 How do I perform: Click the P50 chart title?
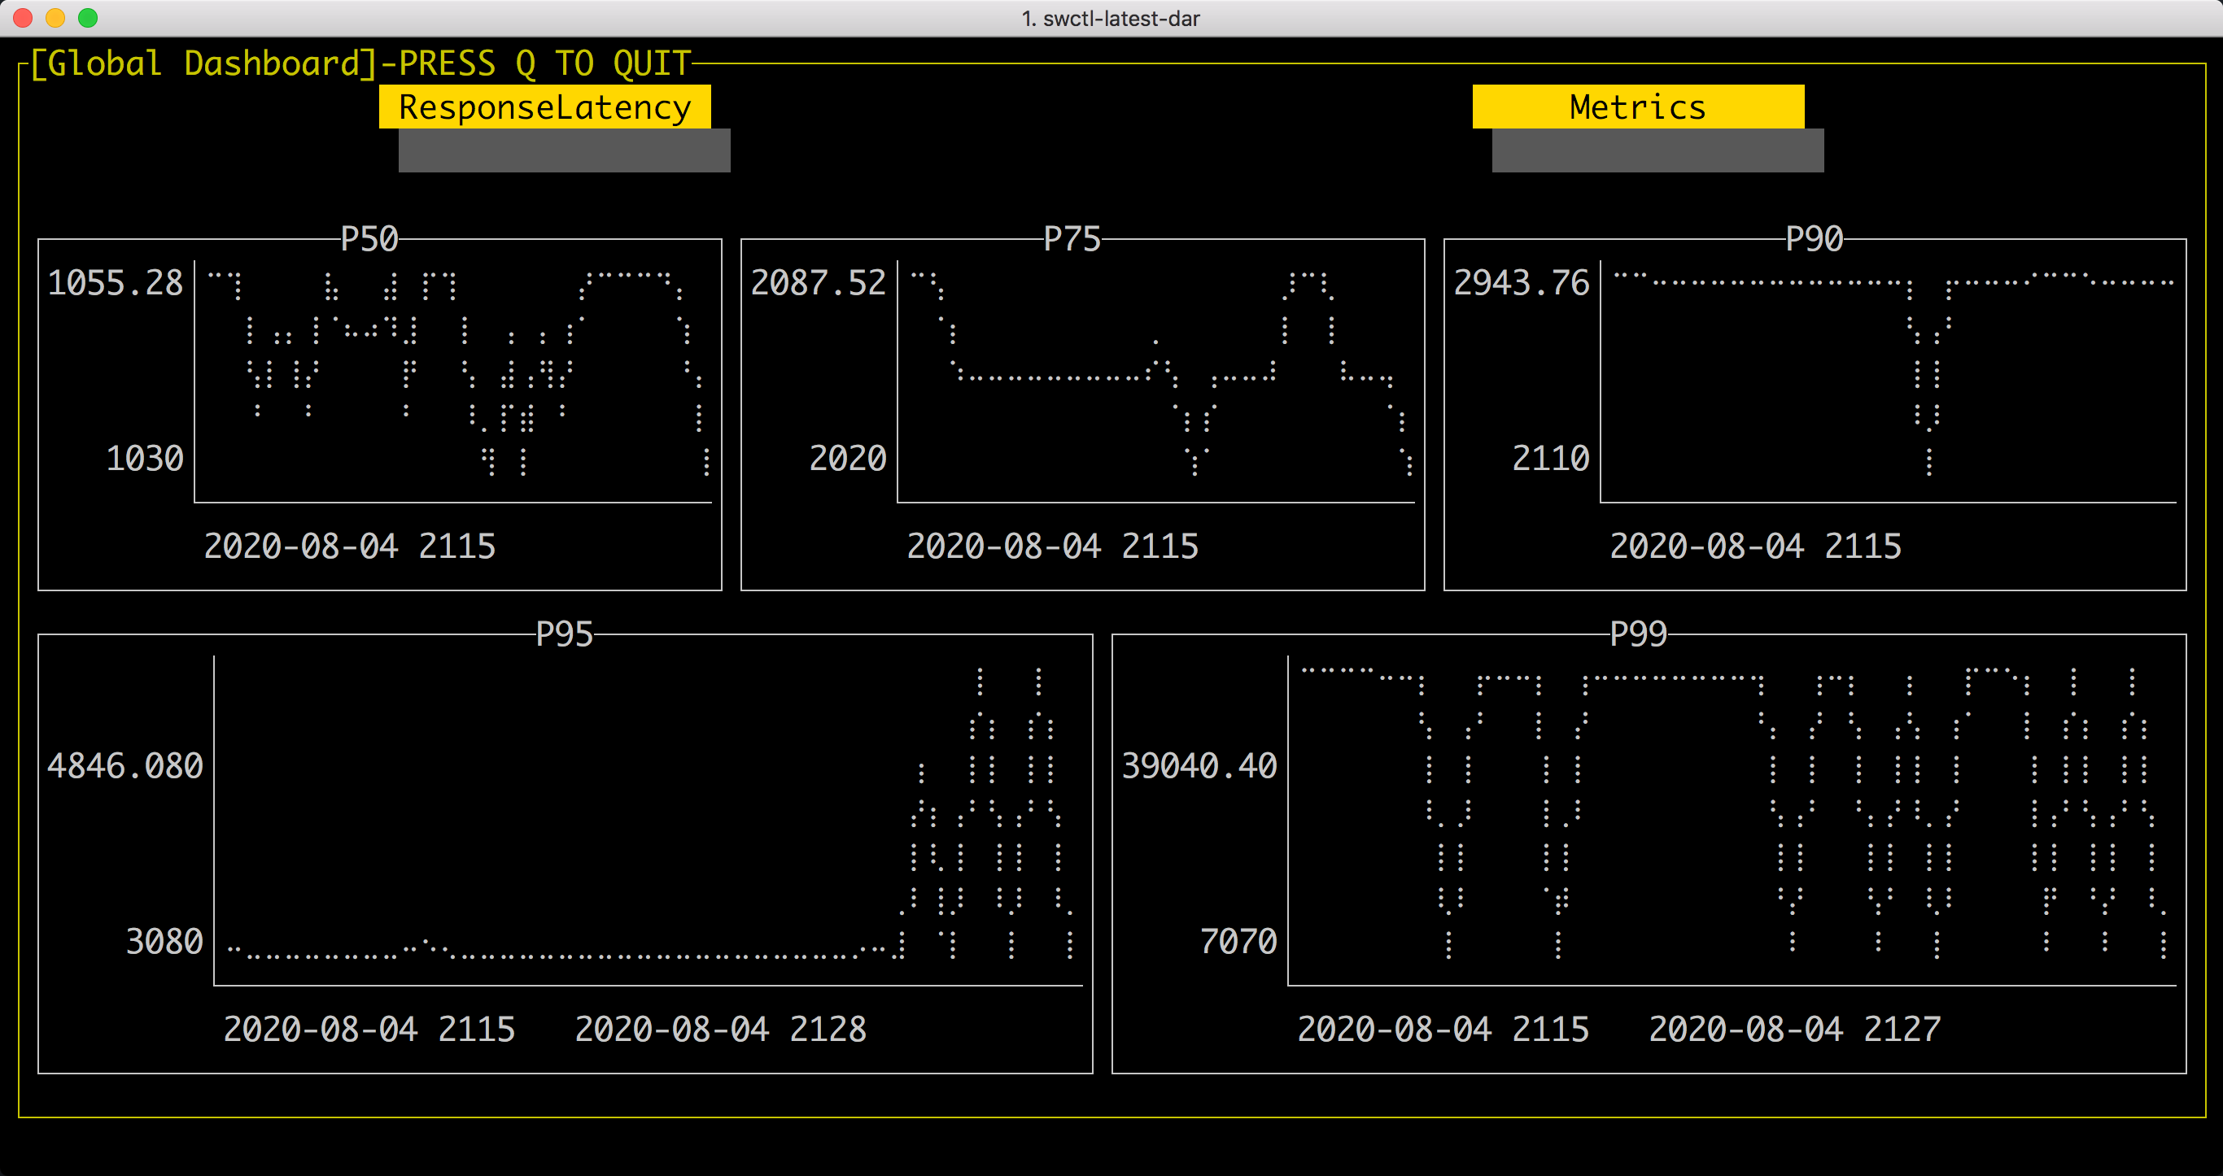pos(369,239)
